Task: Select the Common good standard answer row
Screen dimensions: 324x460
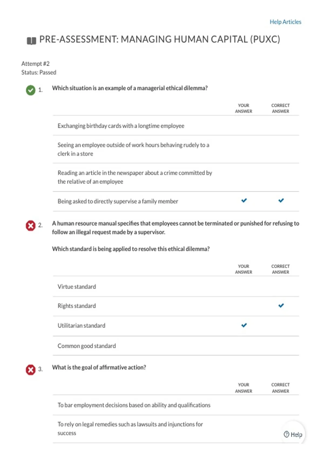Action: coord(176,346)
